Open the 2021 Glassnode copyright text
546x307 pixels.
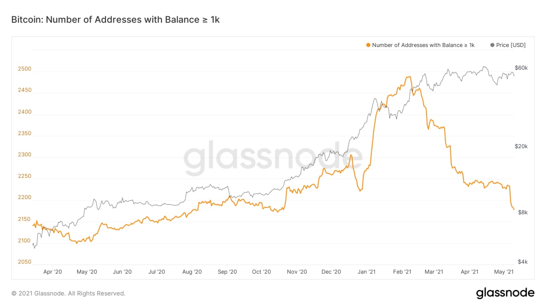(x=68, y=293)
